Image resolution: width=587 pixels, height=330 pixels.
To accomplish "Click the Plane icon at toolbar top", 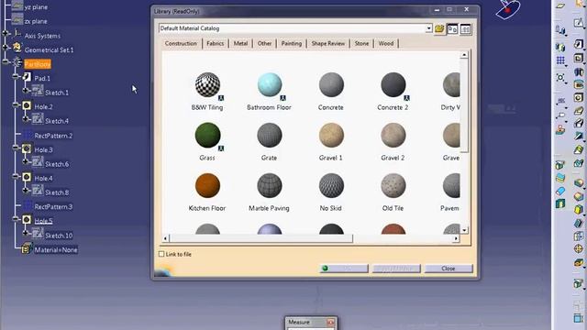I will [x=560, y=5].
